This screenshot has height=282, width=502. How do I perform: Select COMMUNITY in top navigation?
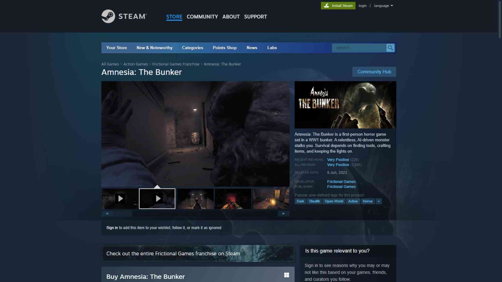coord(202,17)
